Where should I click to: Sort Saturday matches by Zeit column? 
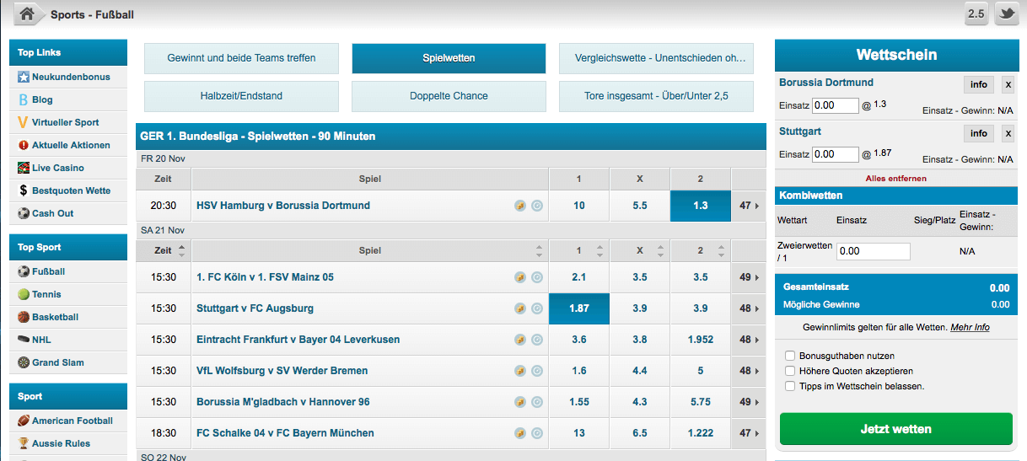164,251
